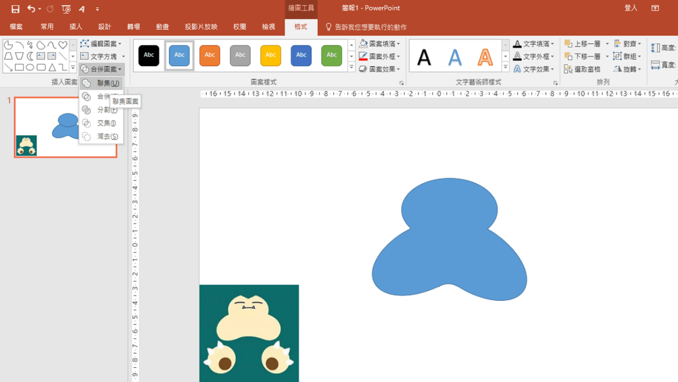Open the 文字外框 text outline dropdown

[534, 56]
